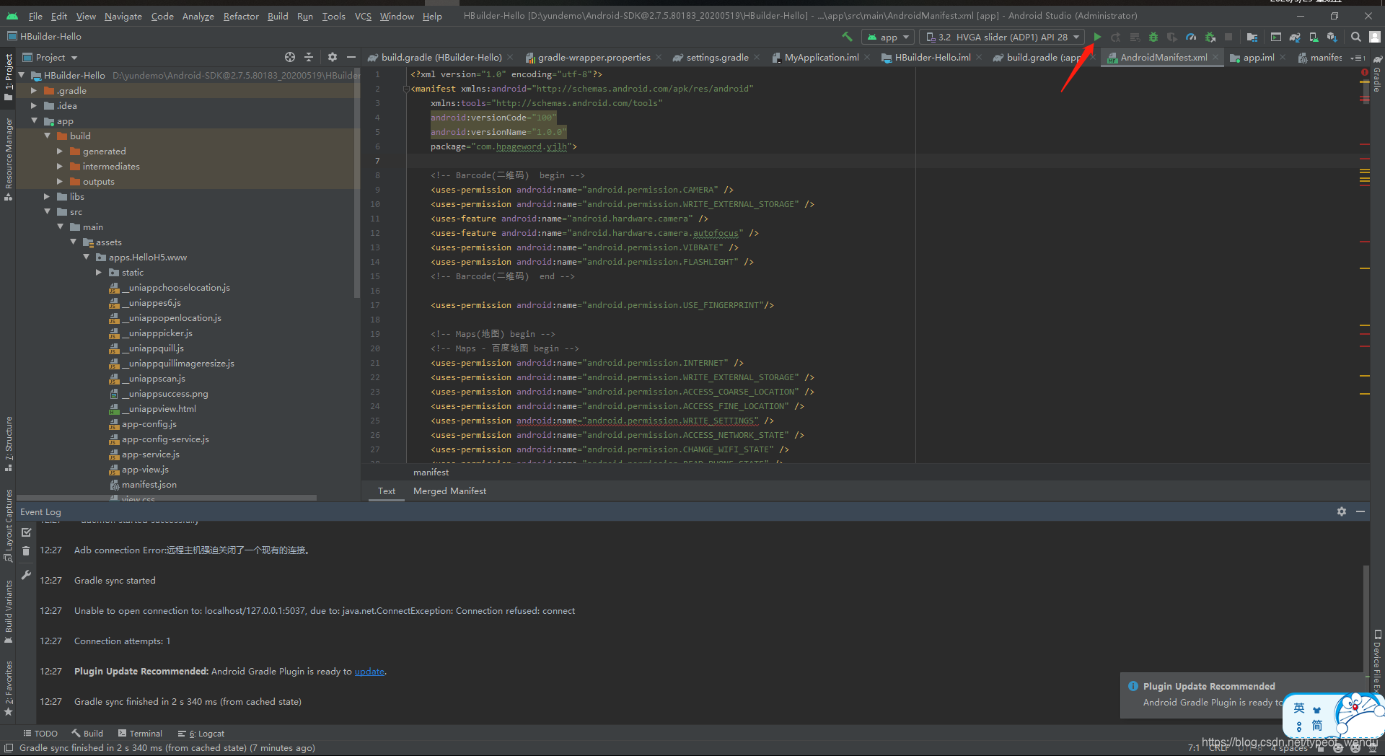Click the HBuilder-Hello breadcrumb in navigation bar
Viewport: 1385px width, 756px height.
44,36
